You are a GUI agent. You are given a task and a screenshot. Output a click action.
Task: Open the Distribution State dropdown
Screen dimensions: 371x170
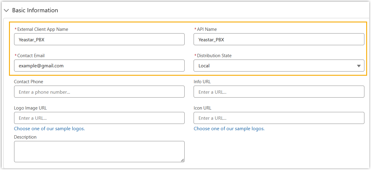(x=279, y=66)
